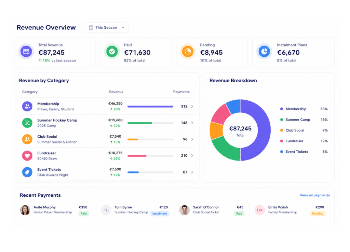Image resolution: width=350 pixels, height=252 pixels.
Task: Open the This Season dropdown
Action: point(107,27)
